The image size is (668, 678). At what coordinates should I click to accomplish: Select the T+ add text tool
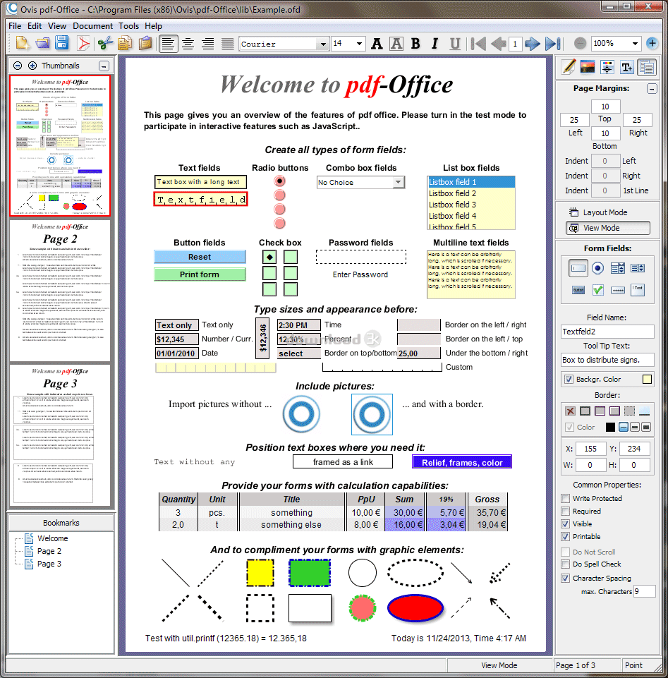(x=626, y=68)
